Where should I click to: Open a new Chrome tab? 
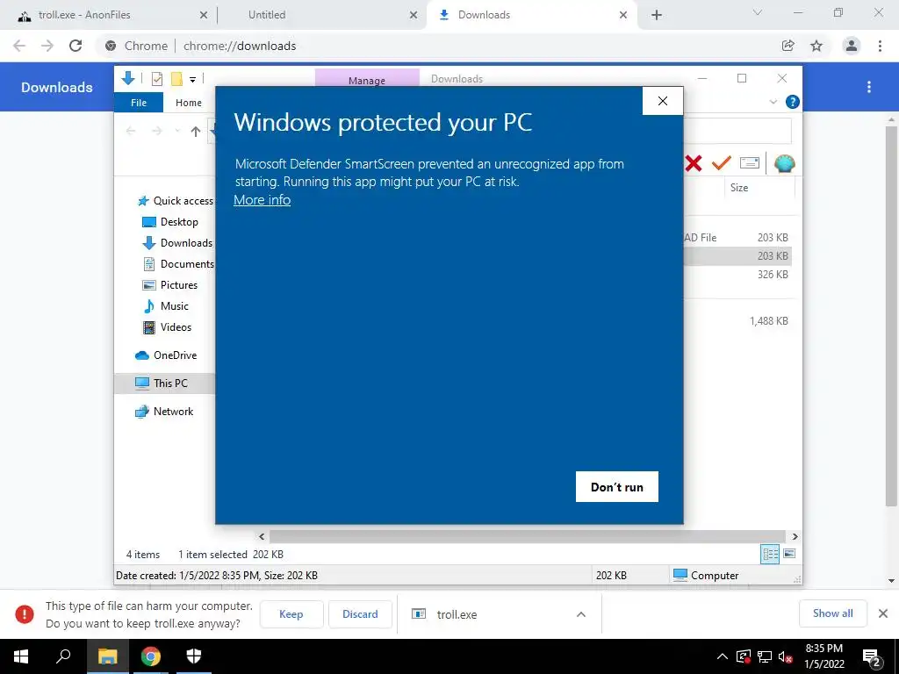coord(657,15)
